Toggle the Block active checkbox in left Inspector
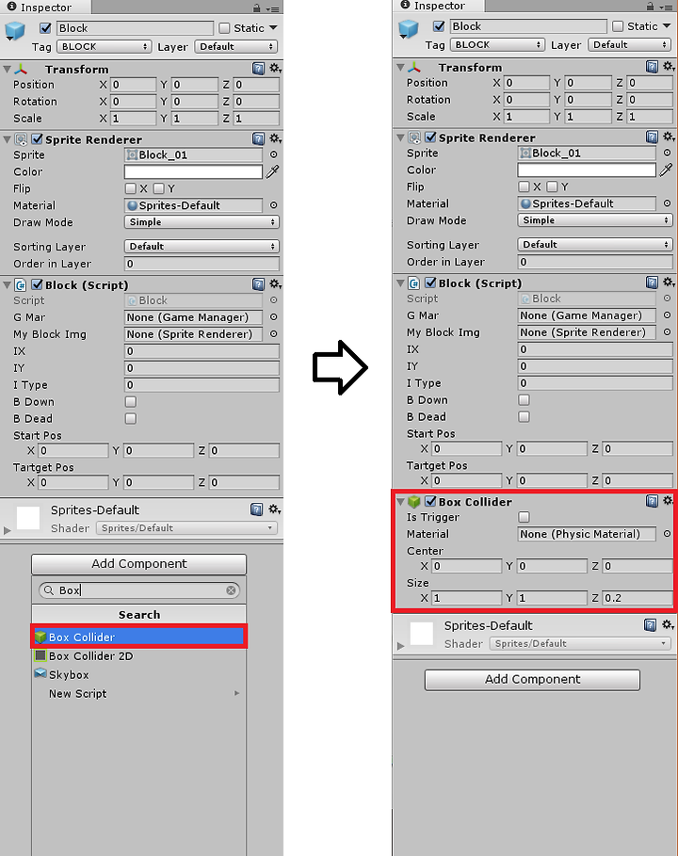The height and width of the screenshot is (856, 678). [45, 28]
